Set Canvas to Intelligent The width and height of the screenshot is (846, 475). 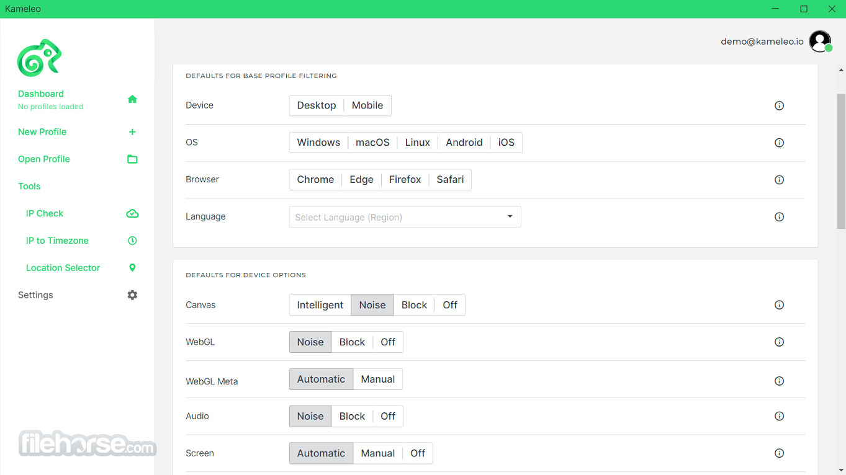click(320, 305)
